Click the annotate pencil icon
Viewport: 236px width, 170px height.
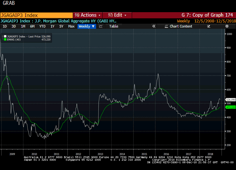[x=209, y=26]
